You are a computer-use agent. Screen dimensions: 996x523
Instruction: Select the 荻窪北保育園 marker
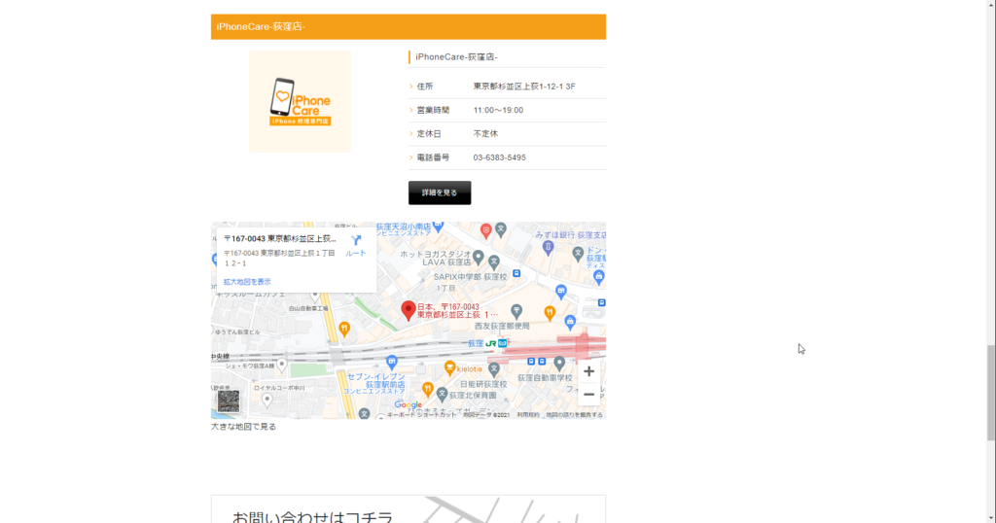click(x=443, y=395)
